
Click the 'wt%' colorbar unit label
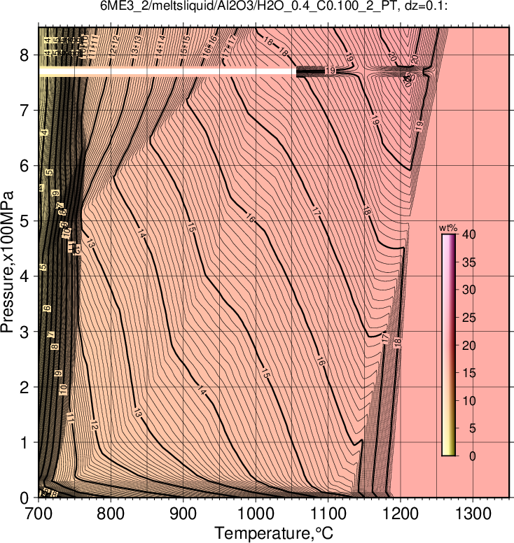point(448,228)
